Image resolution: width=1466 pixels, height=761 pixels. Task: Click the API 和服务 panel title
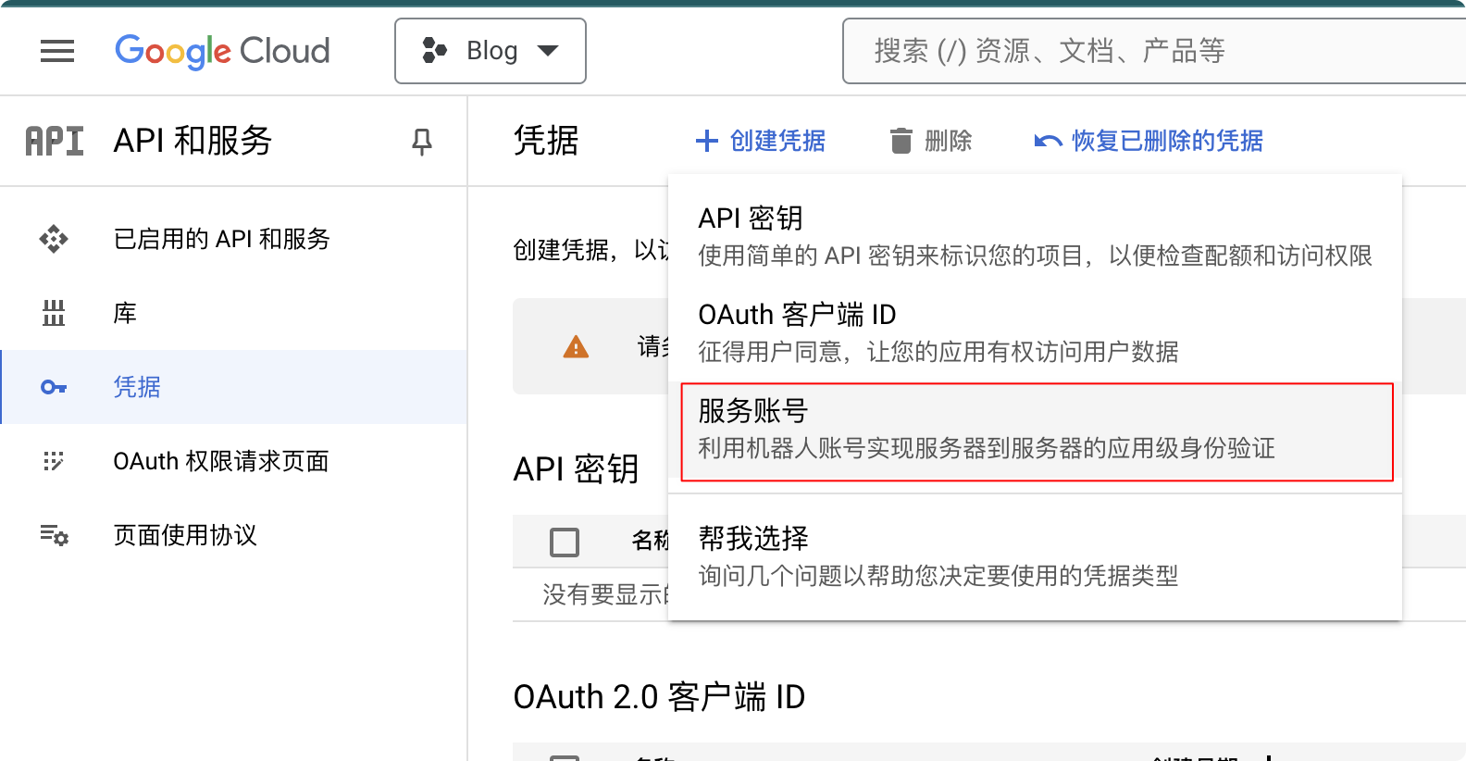coord(193,141)
